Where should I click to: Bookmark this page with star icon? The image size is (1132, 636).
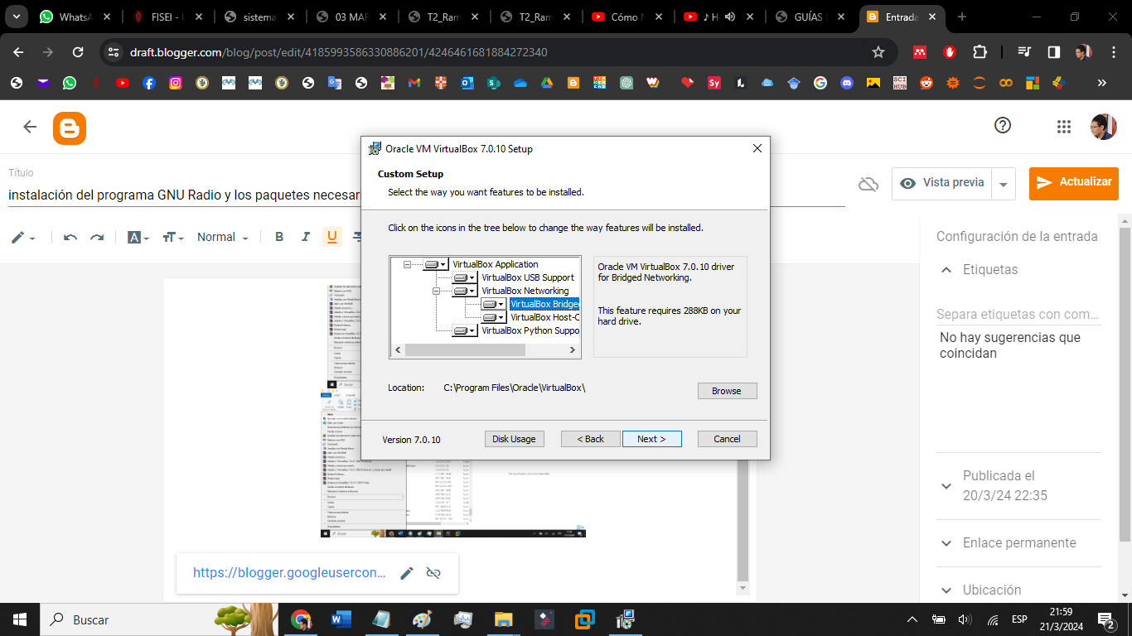tap(878, 52)
